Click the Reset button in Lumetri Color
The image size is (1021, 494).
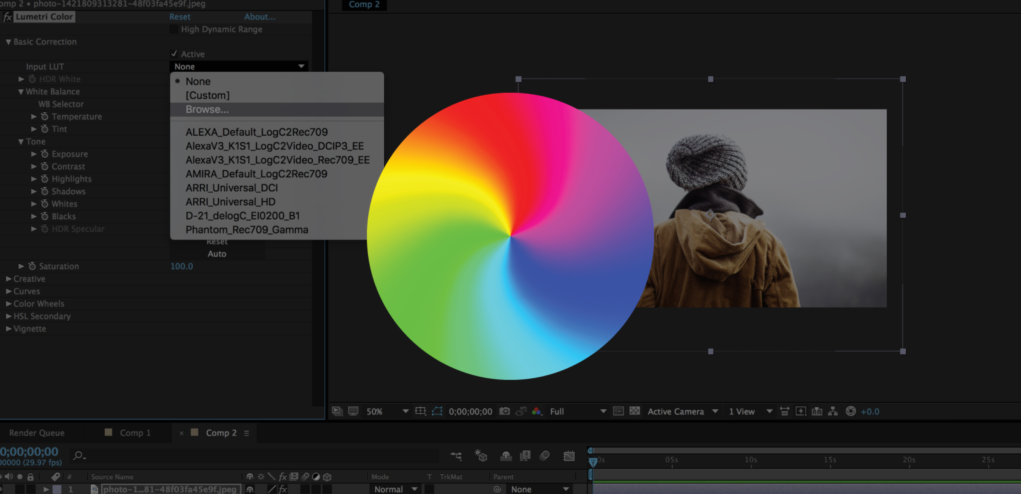coord(180,17)
